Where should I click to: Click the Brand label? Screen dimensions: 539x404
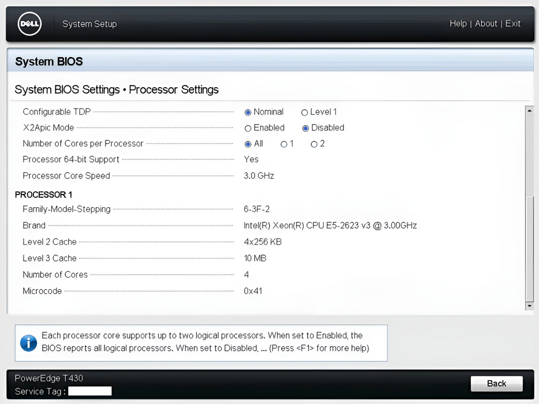34,225
